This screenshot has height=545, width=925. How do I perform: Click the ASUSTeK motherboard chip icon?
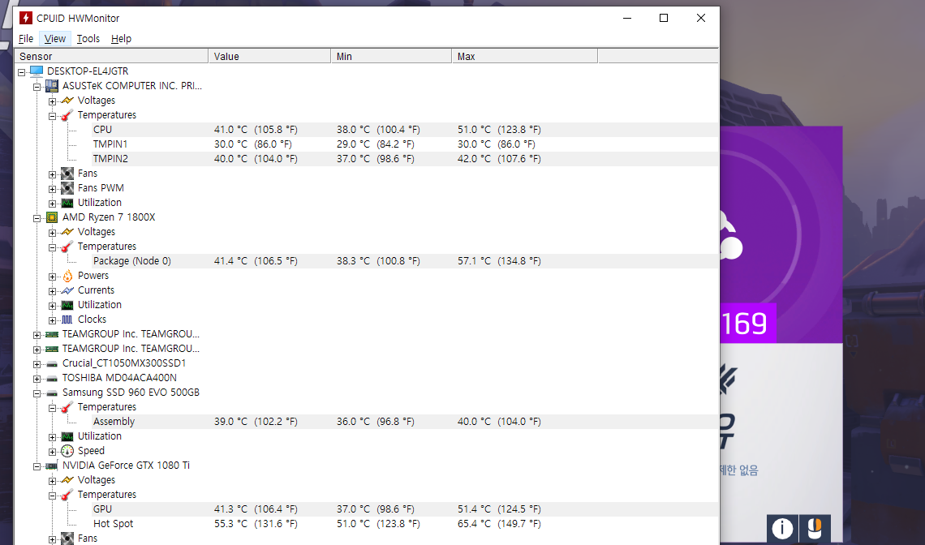(52, 85)
